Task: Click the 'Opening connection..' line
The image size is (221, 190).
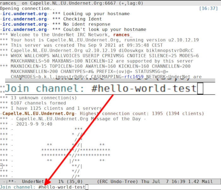Action: (27, 9)
